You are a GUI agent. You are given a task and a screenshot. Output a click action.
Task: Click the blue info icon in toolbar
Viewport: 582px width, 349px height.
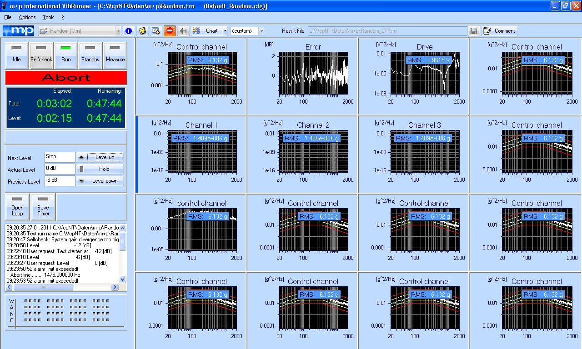(129, 31)
